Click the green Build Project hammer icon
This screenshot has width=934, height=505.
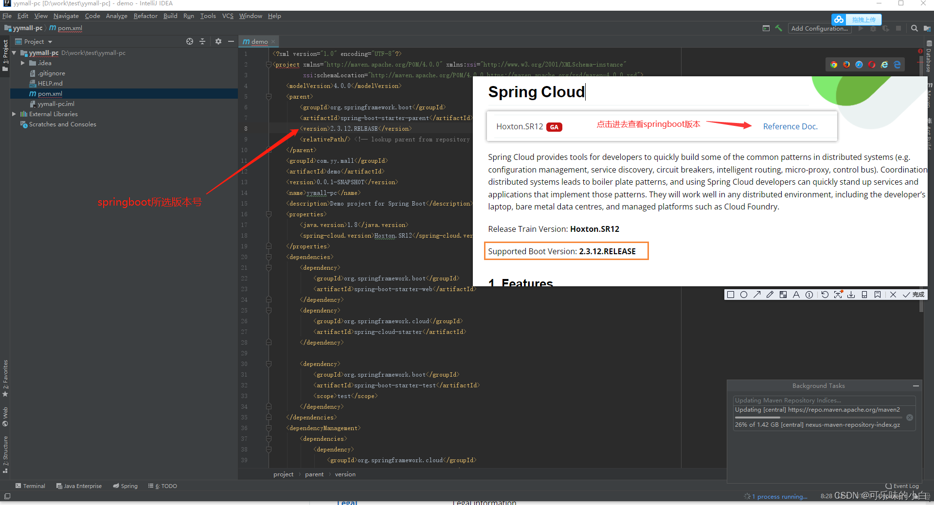(x=779, y=28)
